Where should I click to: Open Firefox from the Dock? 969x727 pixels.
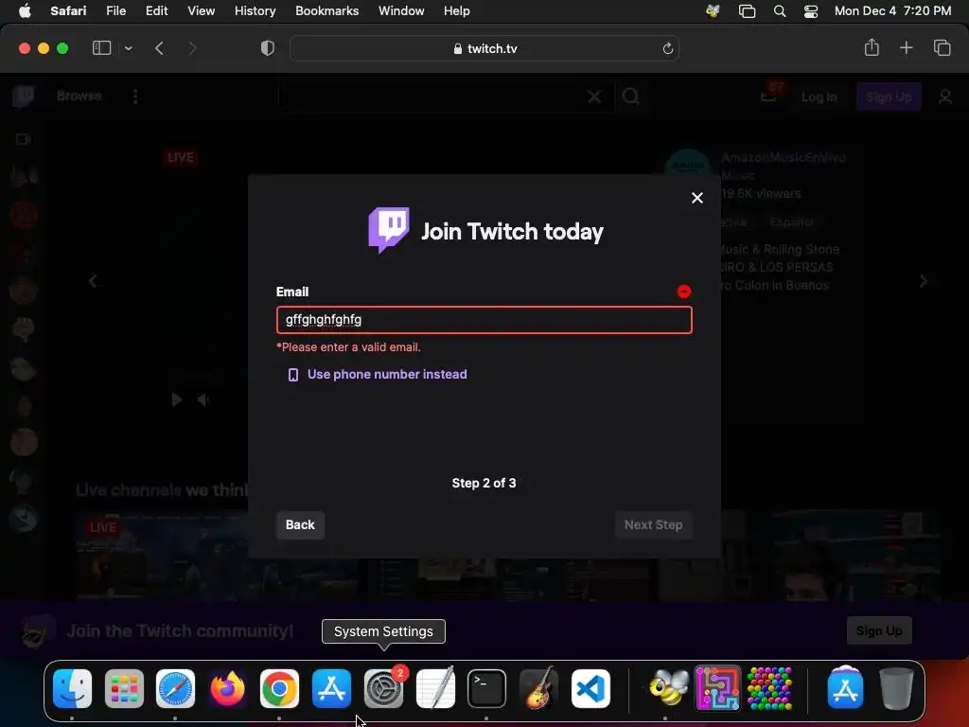pos(227,688)
